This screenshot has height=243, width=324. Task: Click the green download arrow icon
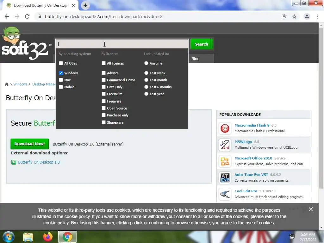[x=14, y=162]
